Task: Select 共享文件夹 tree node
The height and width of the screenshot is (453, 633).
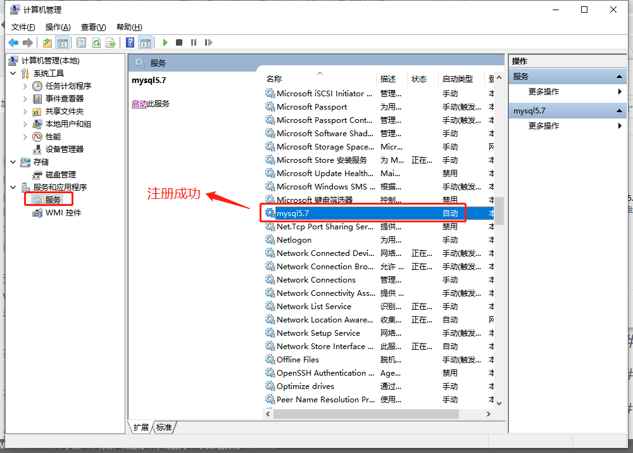Action: (x=64, y=111)
